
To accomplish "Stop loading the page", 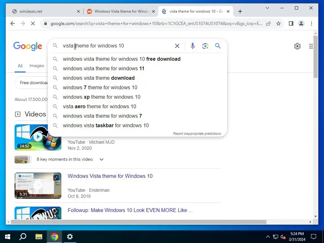I will (x=33, y=23).
